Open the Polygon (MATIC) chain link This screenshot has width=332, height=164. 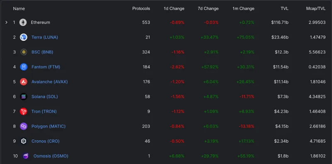[49, 126]
